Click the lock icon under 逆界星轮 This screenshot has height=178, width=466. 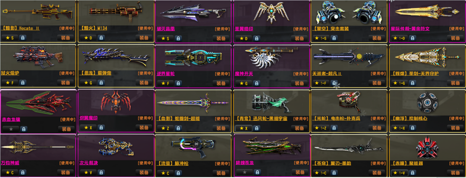pos(178,83)
